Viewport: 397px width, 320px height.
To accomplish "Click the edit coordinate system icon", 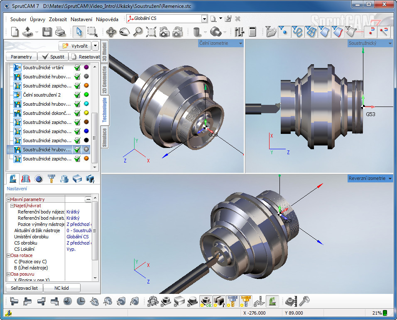I will tap(228, 19).
